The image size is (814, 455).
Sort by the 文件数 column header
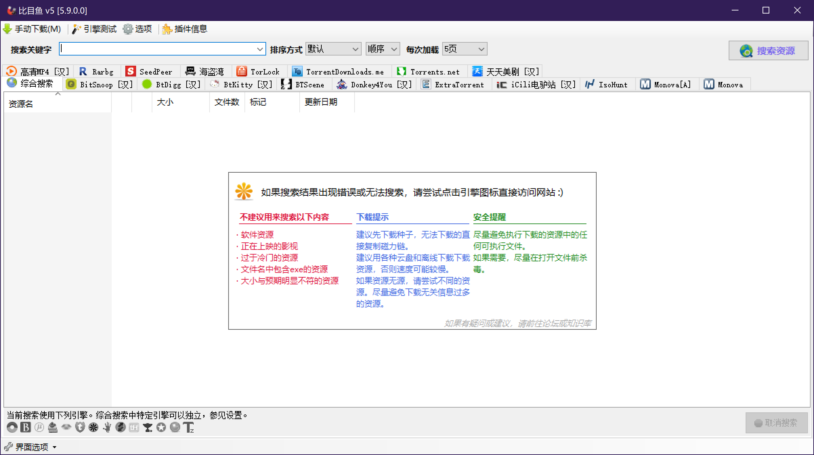(x=227, y=102)
